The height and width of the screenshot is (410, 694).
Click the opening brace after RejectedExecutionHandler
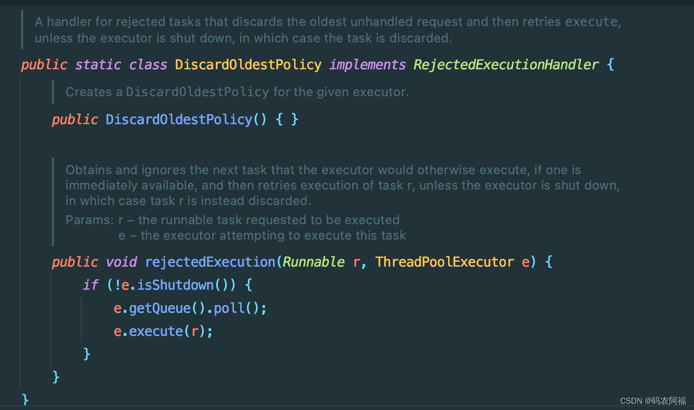(x=611, y=65)
